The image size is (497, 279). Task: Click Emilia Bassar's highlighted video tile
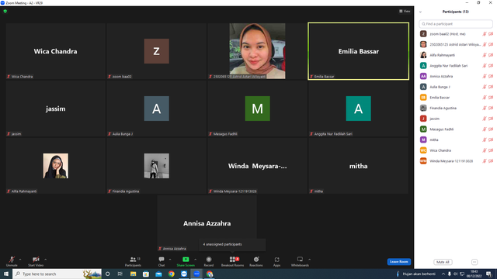click(x=358, y=51)
